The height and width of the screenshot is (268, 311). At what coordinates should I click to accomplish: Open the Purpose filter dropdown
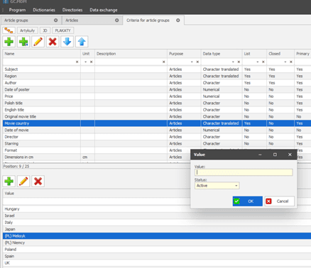coord(192,62)
